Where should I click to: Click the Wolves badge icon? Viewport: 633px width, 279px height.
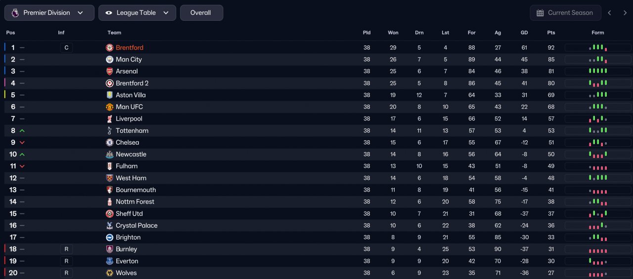click(110, 273)
